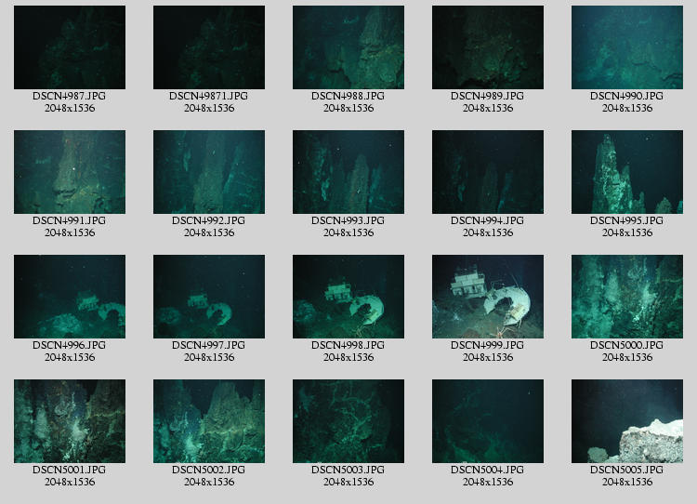Select the DSCN4989.JPG file name label

pos(488,96)
